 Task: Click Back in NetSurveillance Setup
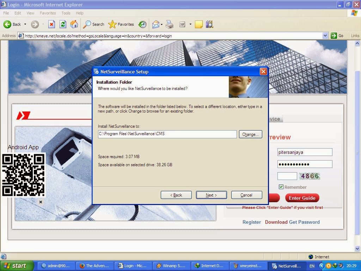click(176, 195)
